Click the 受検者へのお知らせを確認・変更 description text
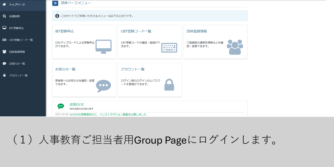334x167 pixels. (75, 83)
